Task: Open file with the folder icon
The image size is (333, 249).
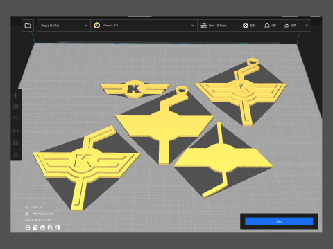Action: (x=28, y=26)
